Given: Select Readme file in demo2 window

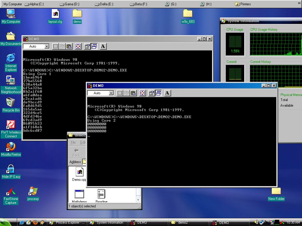Looking at the screenshot, I should (101, 196).
